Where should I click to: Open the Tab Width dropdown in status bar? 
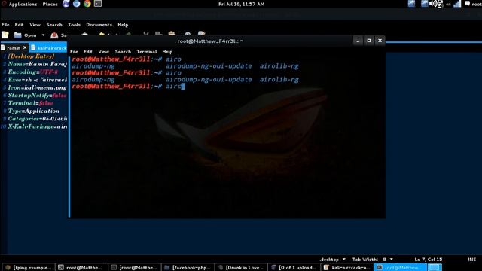373,259
